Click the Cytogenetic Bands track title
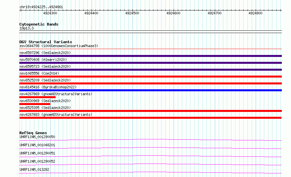The height and width of the screenshot is (177, 291). coord(39,24)
